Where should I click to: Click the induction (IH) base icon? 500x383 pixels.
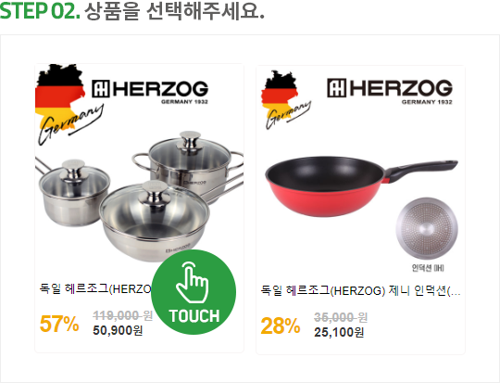pos(427,228)
